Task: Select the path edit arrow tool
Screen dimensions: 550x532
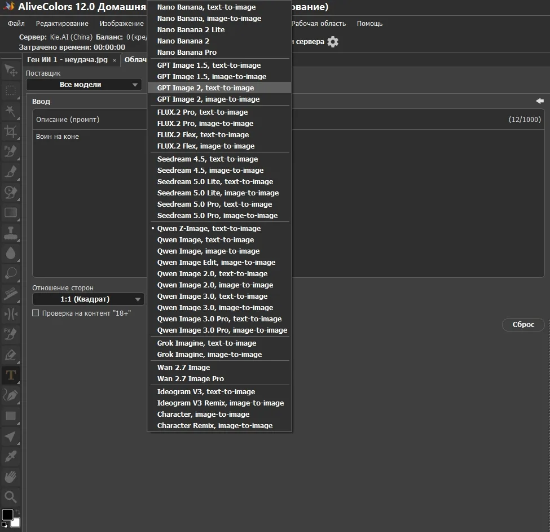Action: coord(11,437)
